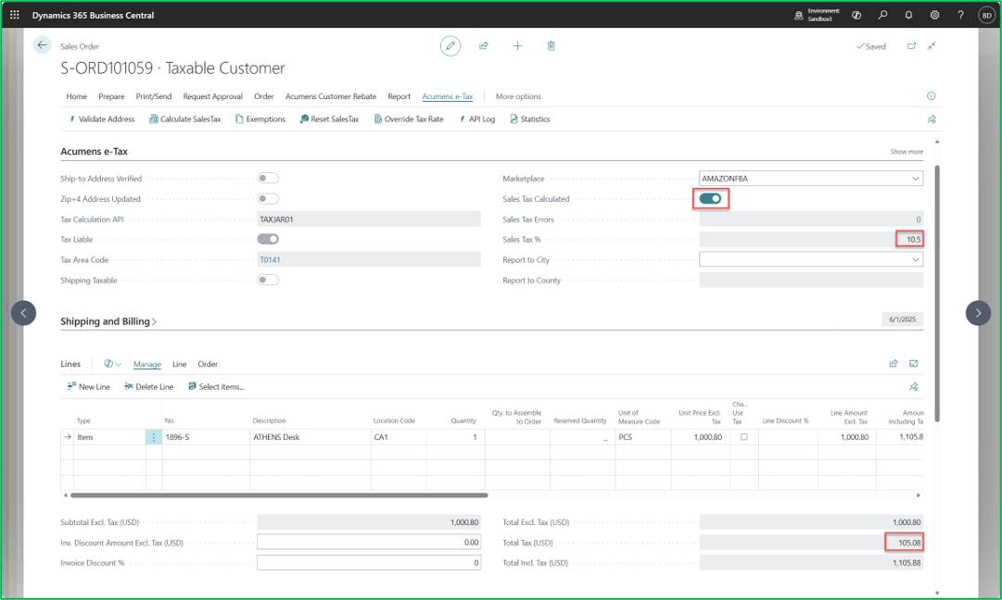
Task: Click the user profile avatar
Action: [986, 16]
